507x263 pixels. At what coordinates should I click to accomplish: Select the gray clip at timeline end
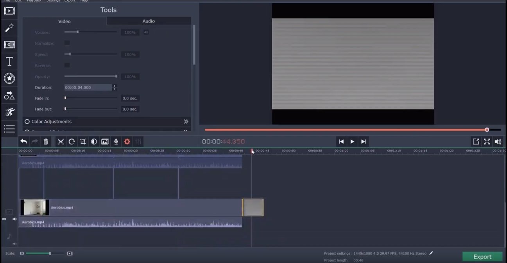point(253,207)
